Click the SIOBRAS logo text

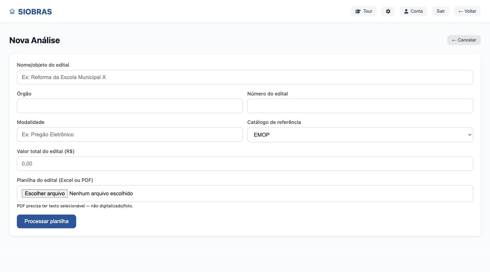(x=35, y=12)
